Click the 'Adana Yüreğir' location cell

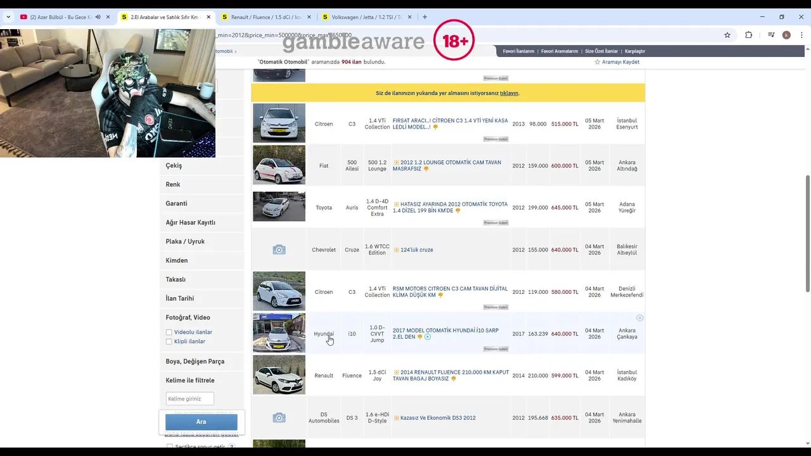[627, 207]
